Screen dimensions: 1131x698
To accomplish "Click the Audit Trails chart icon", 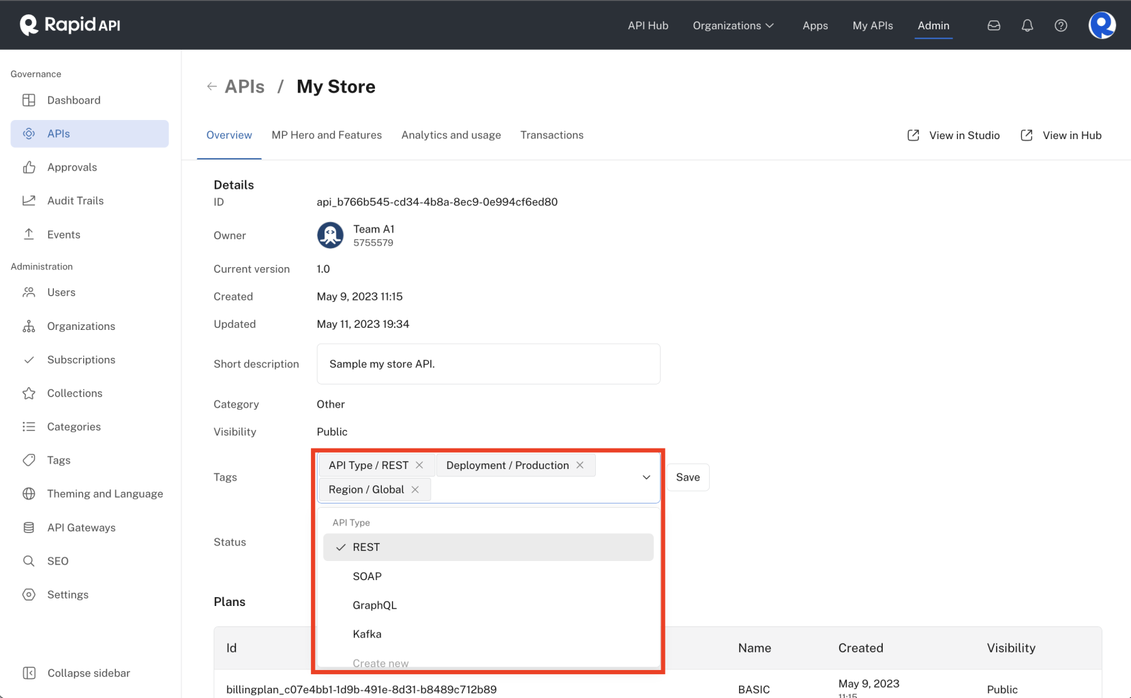I will coord(29,200).
